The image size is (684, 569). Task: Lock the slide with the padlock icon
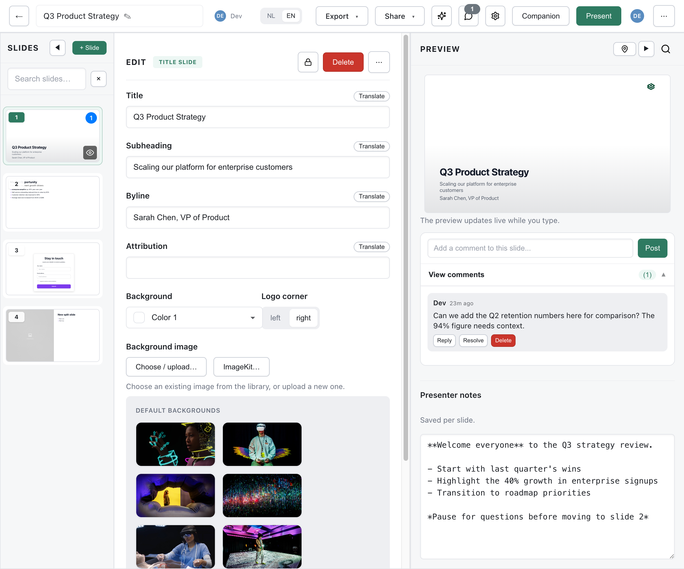click(x=308, y=62)
